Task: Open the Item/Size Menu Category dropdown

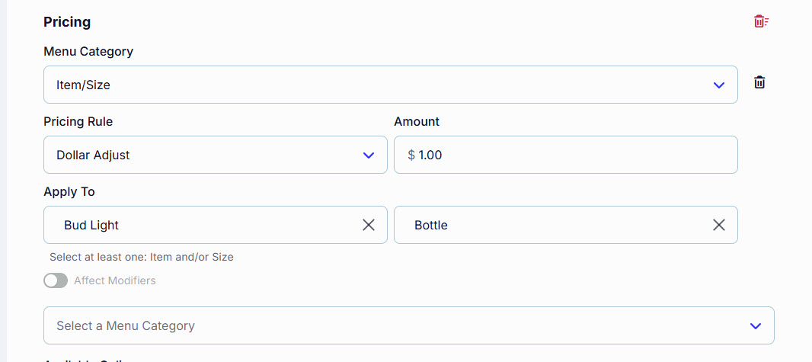Action: click(391, 85)
